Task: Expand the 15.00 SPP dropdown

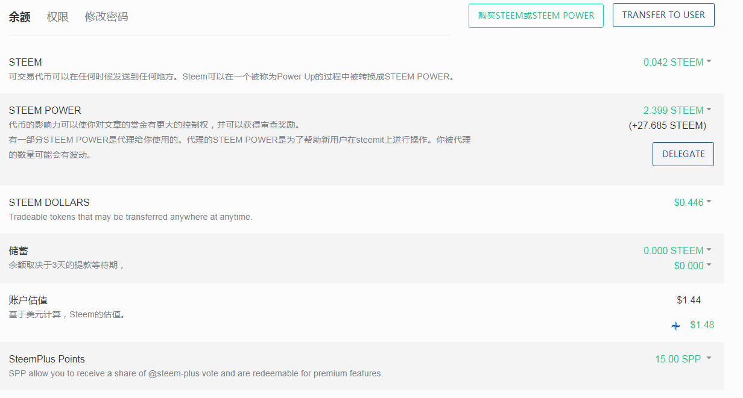Action: click(683, 359)
